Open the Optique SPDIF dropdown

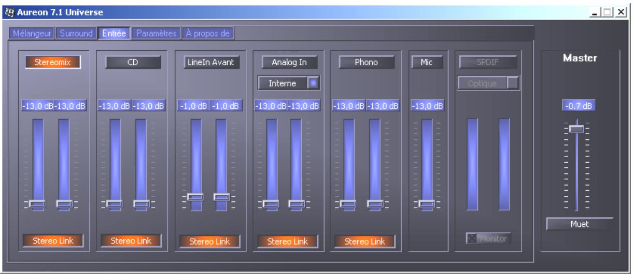click(x=488, y=83)
